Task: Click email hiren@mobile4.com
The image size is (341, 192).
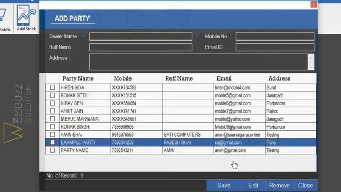Action: [232, 87]
